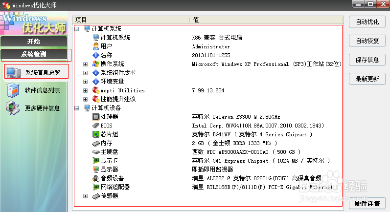Image resolution: width=390 pixels, height=212 pixels.
Task: Click the info icon beside 系统组件版本
Action: [96, 73]
